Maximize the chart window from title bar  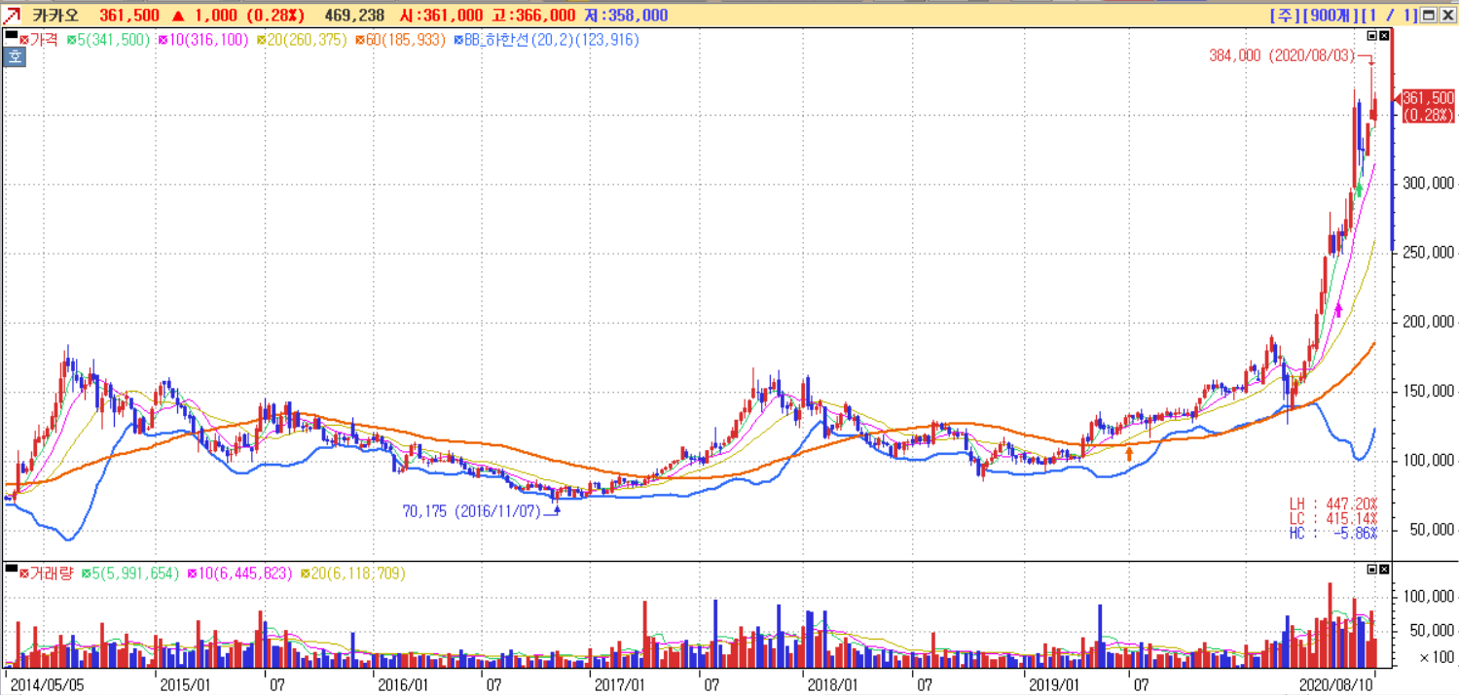tap(1428, 16)
